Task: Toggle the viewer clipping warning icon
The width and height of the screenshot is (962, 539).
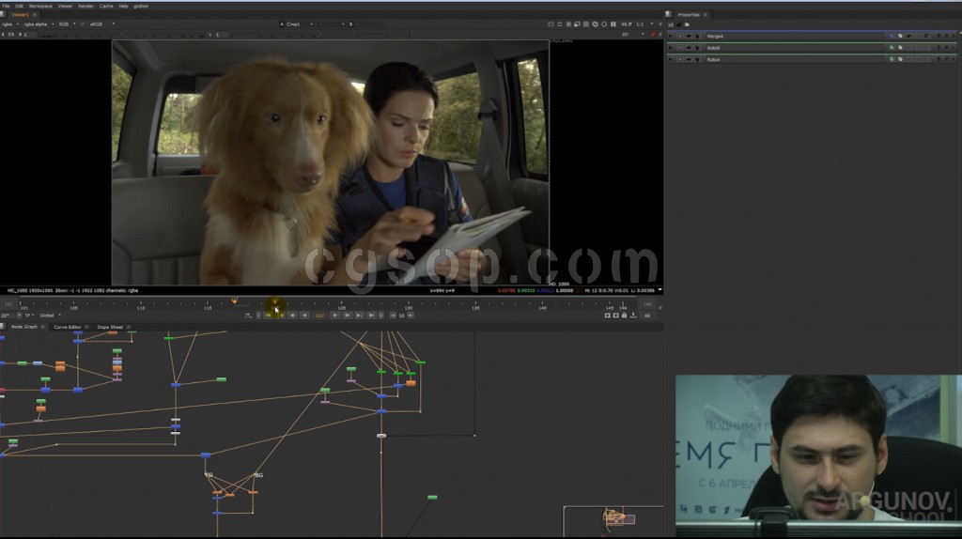Action: point(568,23)
